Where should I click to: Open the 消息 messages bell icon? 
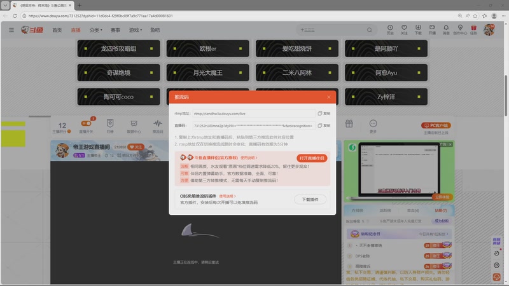[446, 30]
